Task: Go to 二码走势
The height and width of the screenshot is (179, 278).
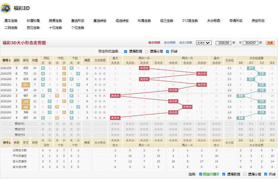Action: point(11,28)
